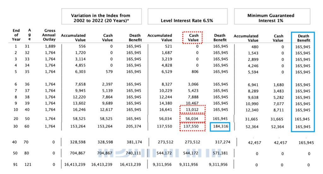The image size is (323, 174).
Task: Click the 317,274 death benefit value
Action: point(220,142)
